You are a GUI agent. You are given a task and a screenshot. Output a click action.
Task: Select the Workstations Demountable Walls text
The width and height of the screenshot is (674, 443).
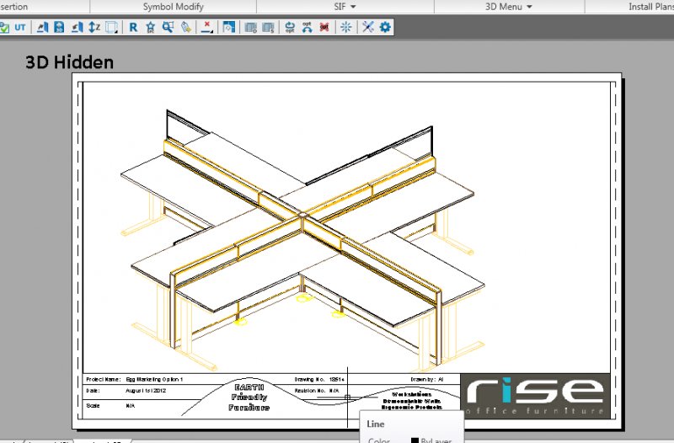pyautogui.click(x=412, y=400)
